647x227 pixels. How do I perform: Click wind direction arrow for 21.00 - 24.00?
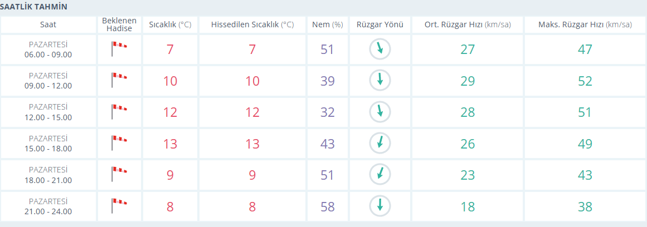(x=380, y=206)
